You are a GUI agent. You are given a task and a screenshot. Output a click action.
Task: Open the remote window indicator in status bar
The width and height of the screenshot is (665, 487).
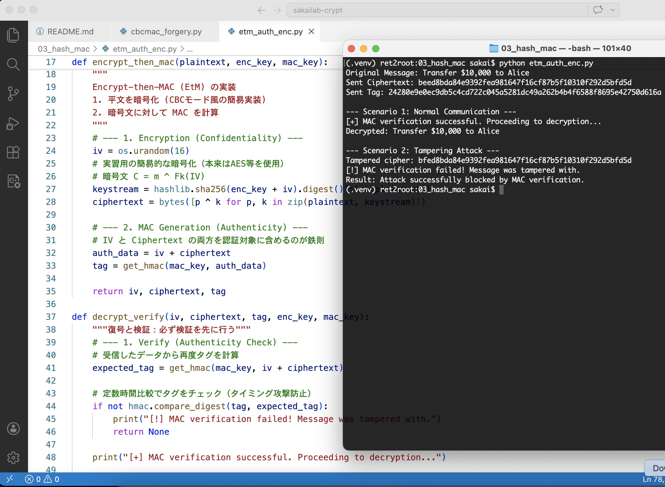tap(10, 479)
